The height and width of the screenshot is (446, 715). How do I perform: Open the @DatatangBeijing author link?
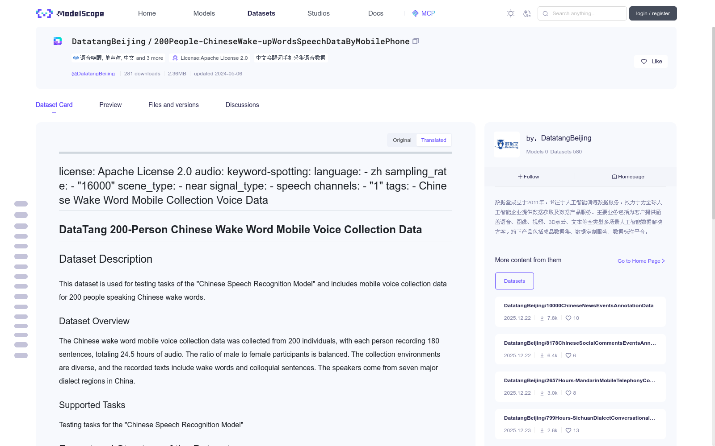93,74
